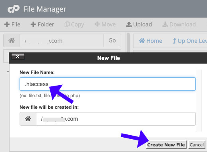Click the 'File Manager' header title

[45, 9]
